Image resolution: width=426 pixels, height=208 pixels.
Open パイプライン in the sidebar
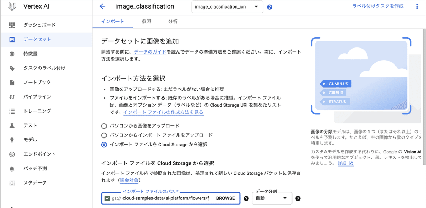(37, 97)
